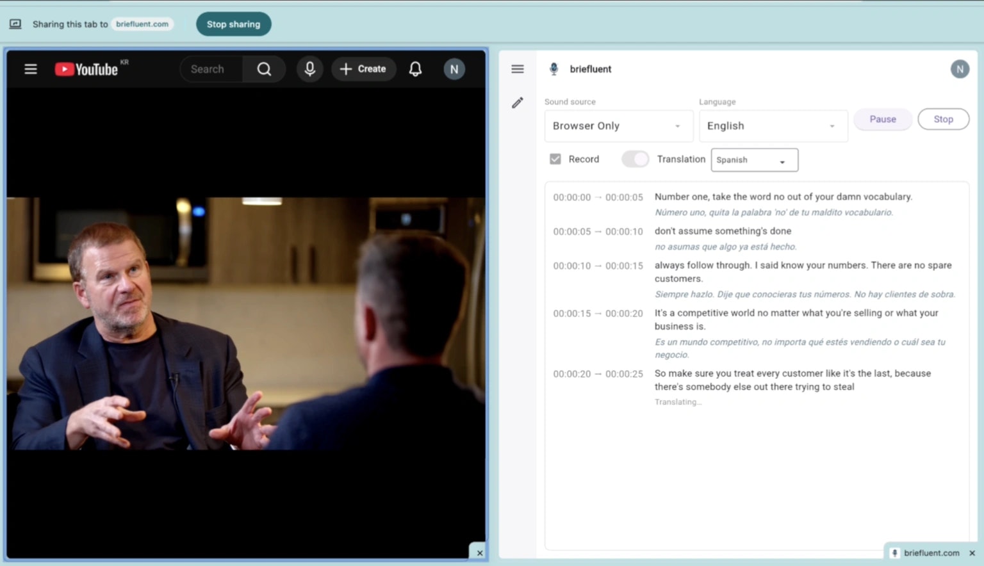Viewport: 984px width, 566px height.
Task: Open the Spanish translation language dropdown
Action: coord(754,159)
